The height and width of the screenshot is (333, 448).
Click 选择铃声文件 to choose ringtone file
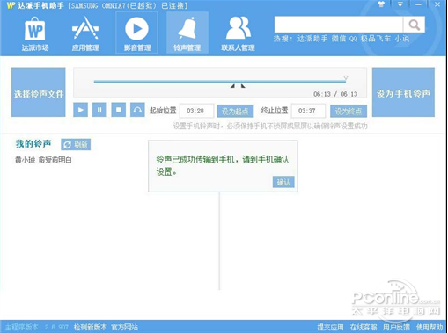pyautogui.click(x=39, y=92)
